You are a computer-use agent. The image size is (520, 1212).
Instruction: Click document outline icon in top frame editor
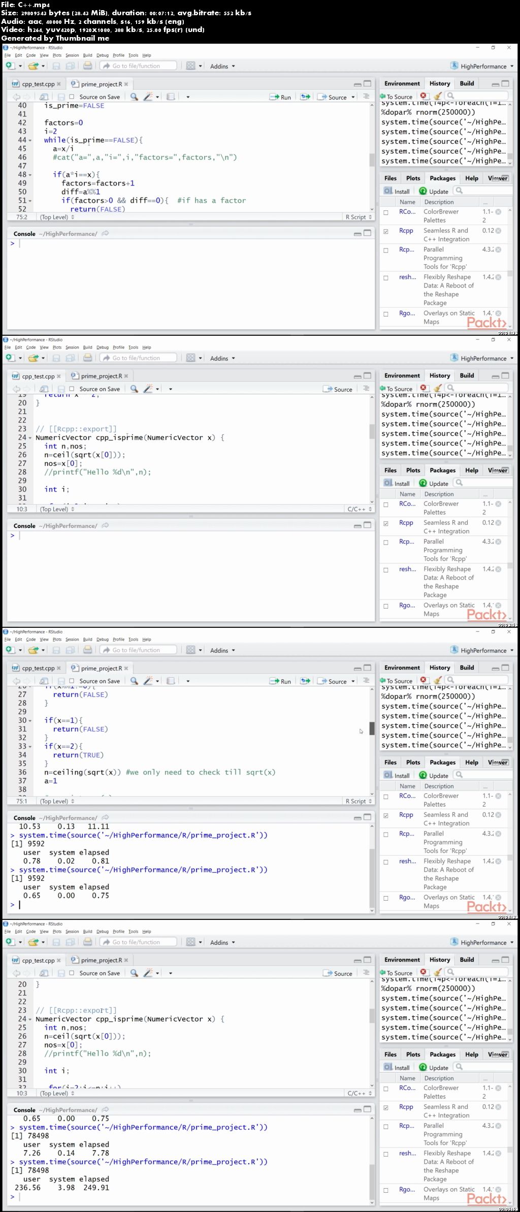coord(366,97)
